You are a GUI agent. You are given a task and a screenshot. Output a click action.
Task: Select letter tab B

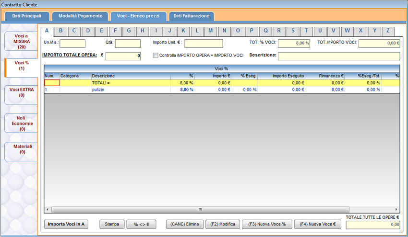(x=60, y=31)
